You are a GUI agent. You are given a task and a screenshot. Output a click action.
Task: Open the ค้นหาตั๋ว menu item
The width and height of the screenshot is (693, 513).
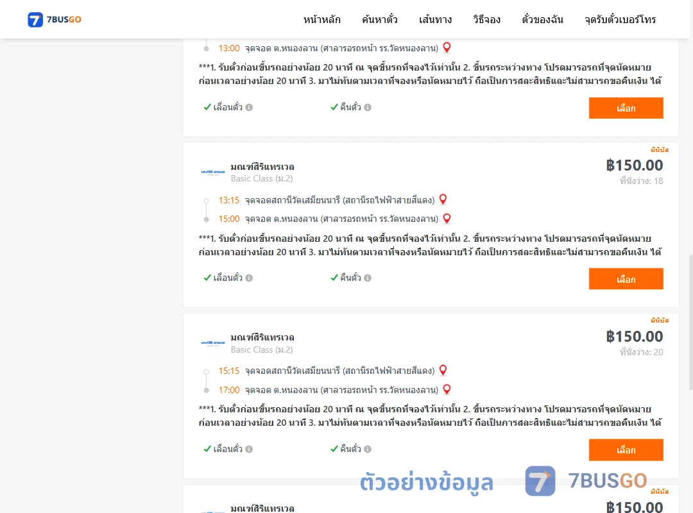[x=380, y=19]
